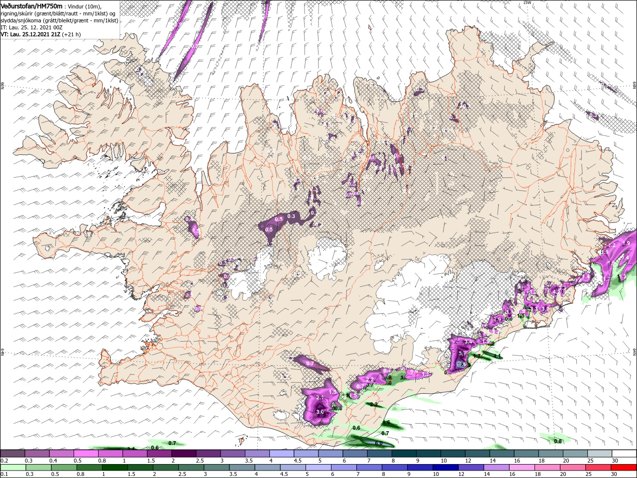Click the '0.2' label on the upper legend row

[4, 461]
